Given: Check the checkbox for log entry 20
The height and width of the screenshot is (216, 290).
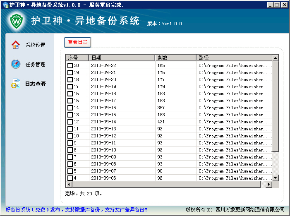Looking at the screenshot, I should 70,66.
